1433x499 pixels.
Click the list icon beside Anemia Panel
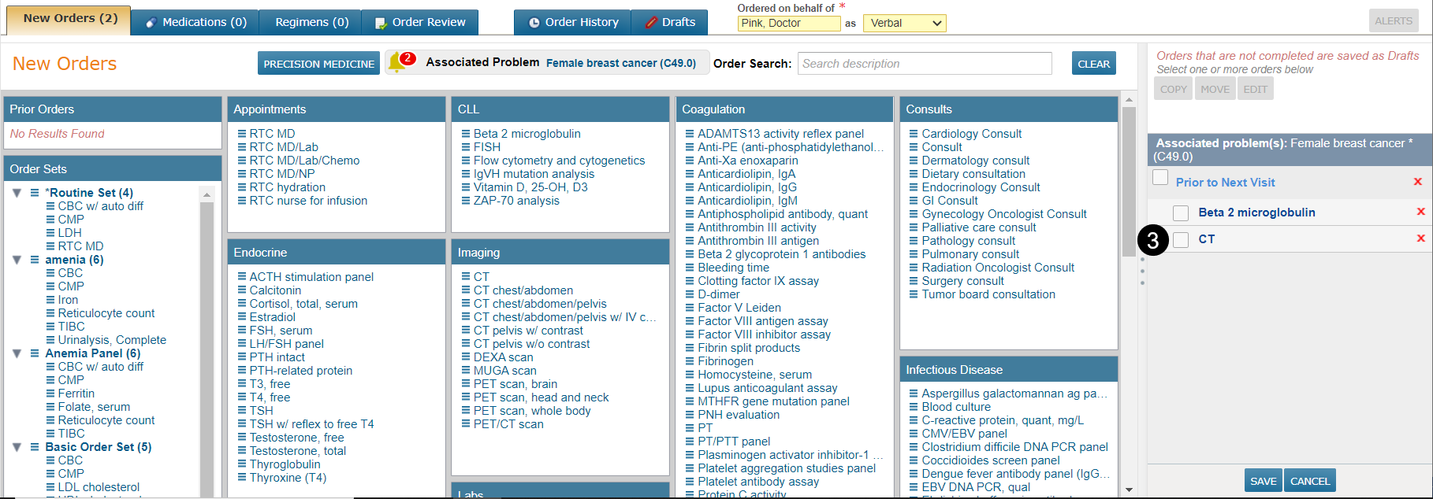coord(35,353)
